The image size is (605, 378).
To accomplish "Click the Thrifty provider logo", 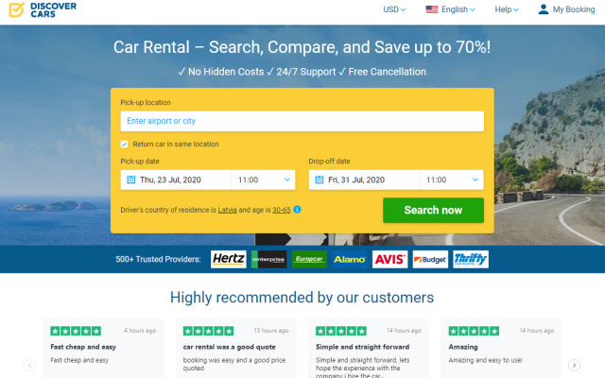I will coord(471,259).
